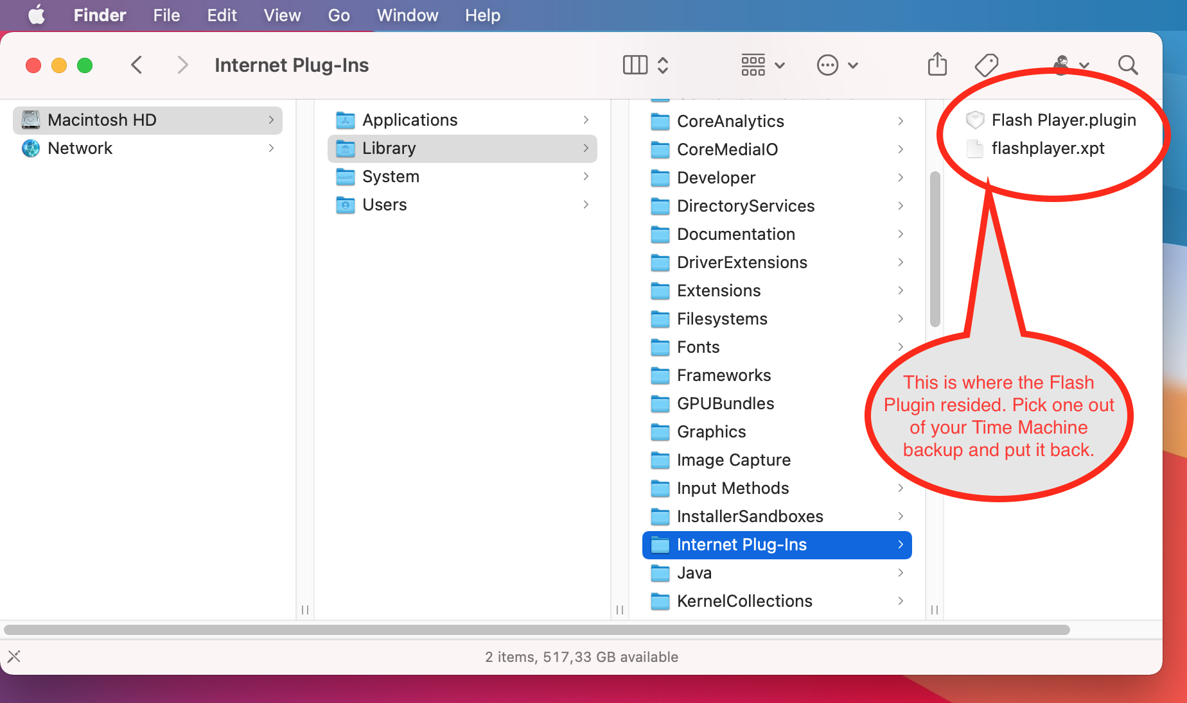Click the Network globe icon
The height and width of the screenshot is (703, 1187).
[30, 148]
